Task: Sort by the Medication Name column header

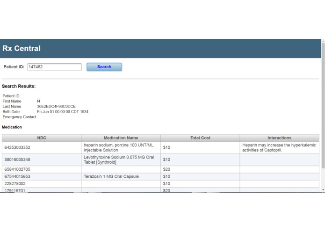Action: click(x=121, y=138)
